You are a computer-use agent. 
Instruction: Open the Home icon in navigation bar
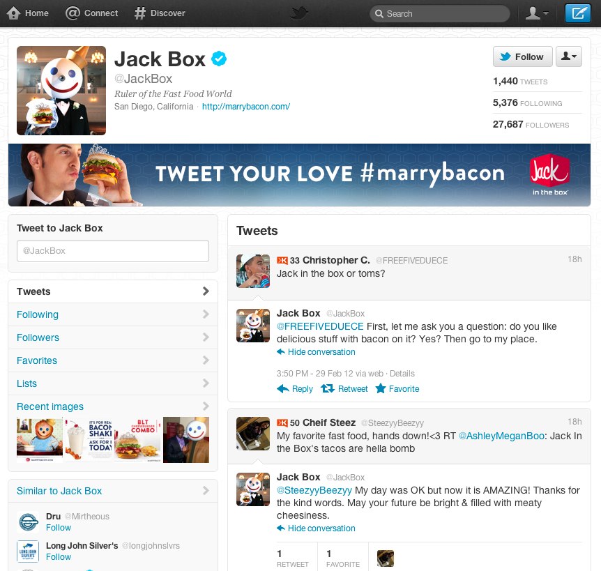pos(13,13)
